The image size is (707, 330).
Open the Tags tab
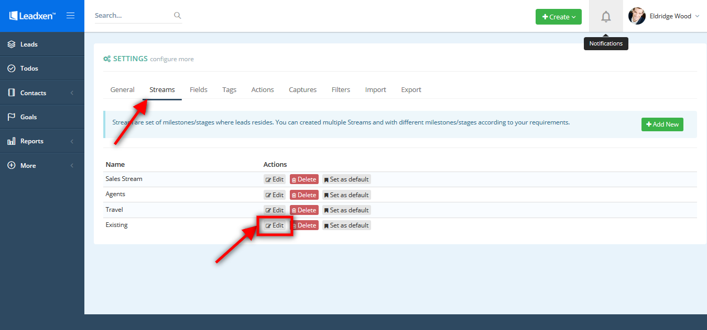tap(229, 90)
